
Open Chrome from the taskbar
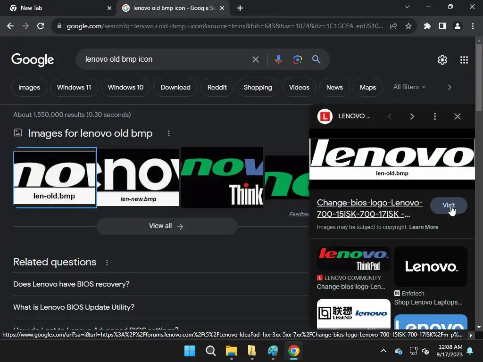pos(293,351)
